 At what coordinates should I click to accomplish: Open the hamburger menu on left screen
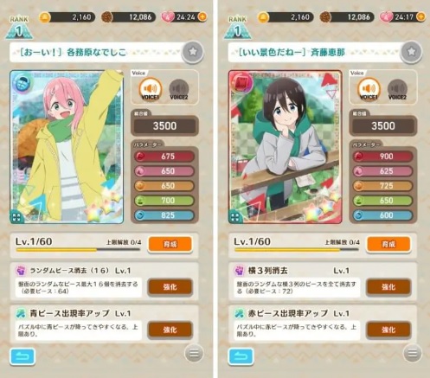[194, 353]
